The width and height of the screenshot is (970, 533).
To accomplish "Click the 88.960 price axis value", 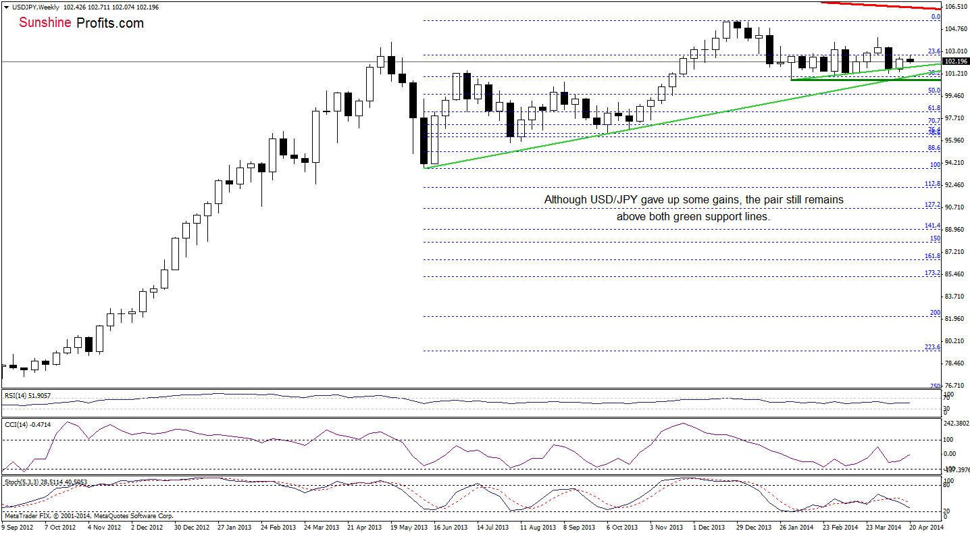I will pos(956,230).
